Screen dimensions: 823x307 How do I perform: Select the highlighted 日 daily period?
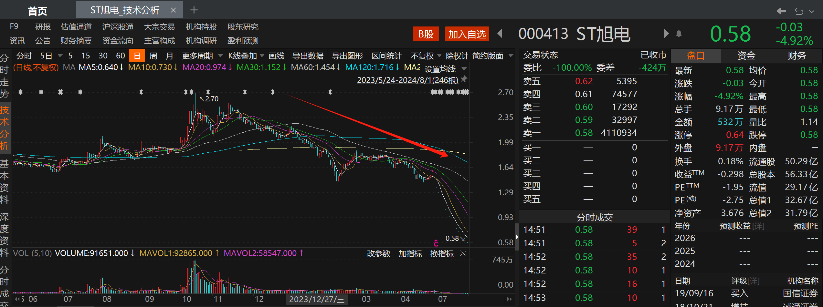[x=137, y=56]
